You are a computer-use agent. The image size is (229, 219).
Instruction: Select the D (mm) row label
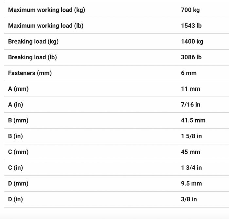(x=18, y=184)
